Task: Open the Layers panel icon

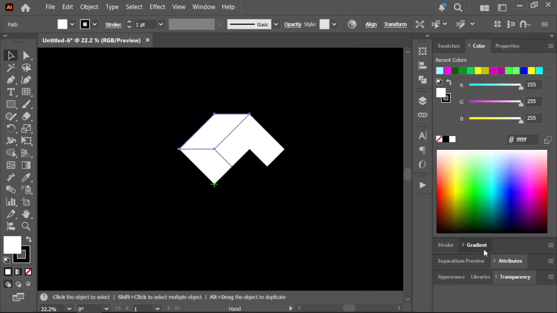Action: pos(422,101)
